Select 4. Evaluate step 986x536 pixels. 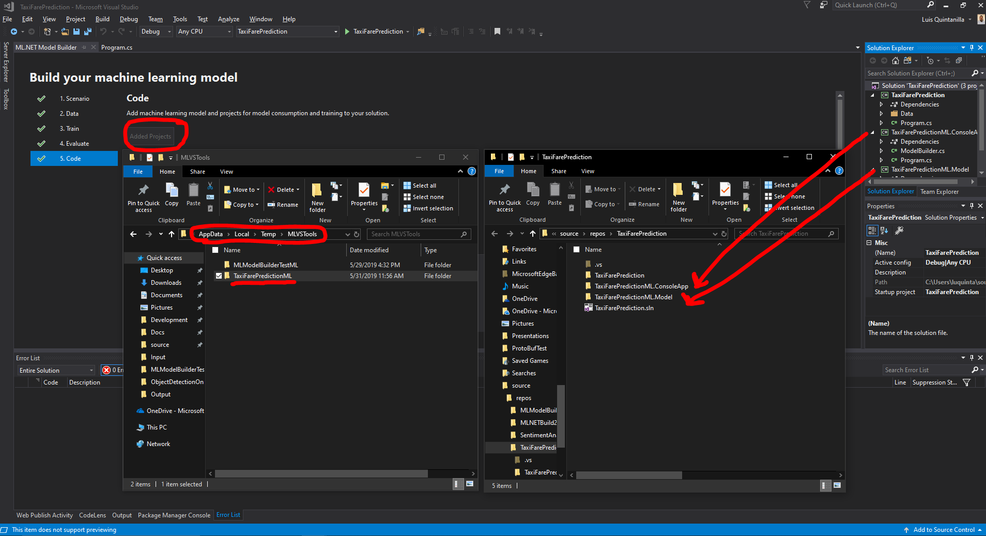pyautogui.click(x=74, y=144)
